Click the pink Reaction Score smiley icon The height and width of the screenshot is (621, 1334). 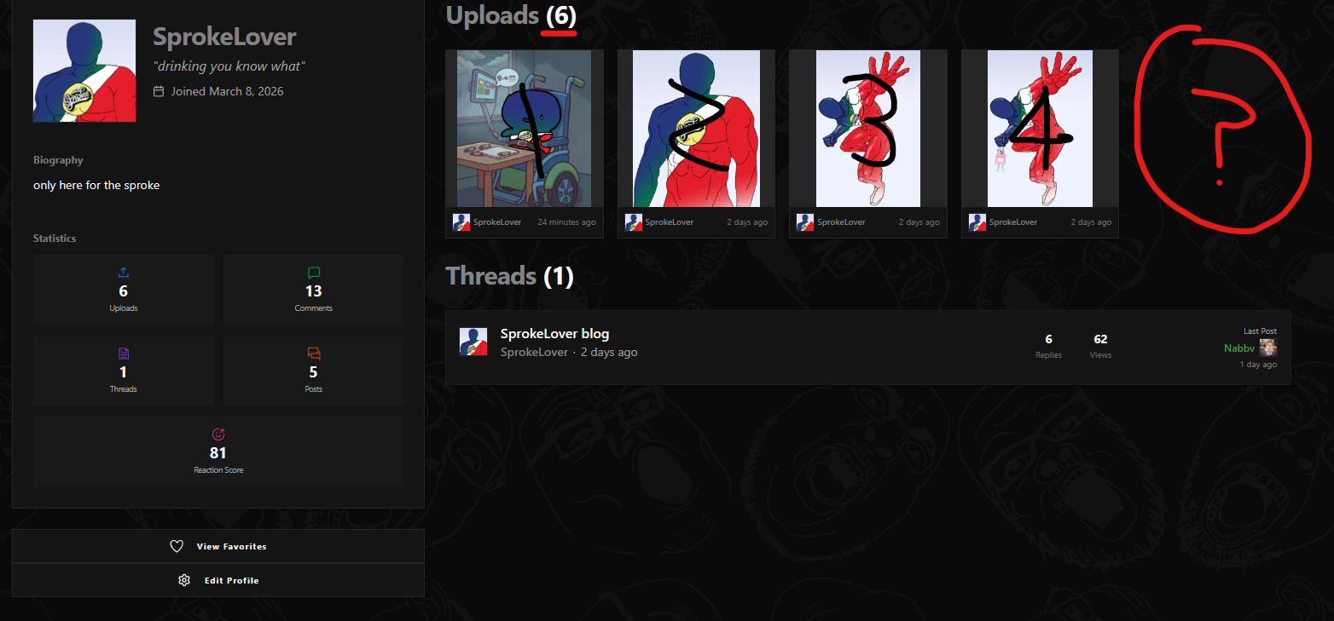tap(217, 434)
